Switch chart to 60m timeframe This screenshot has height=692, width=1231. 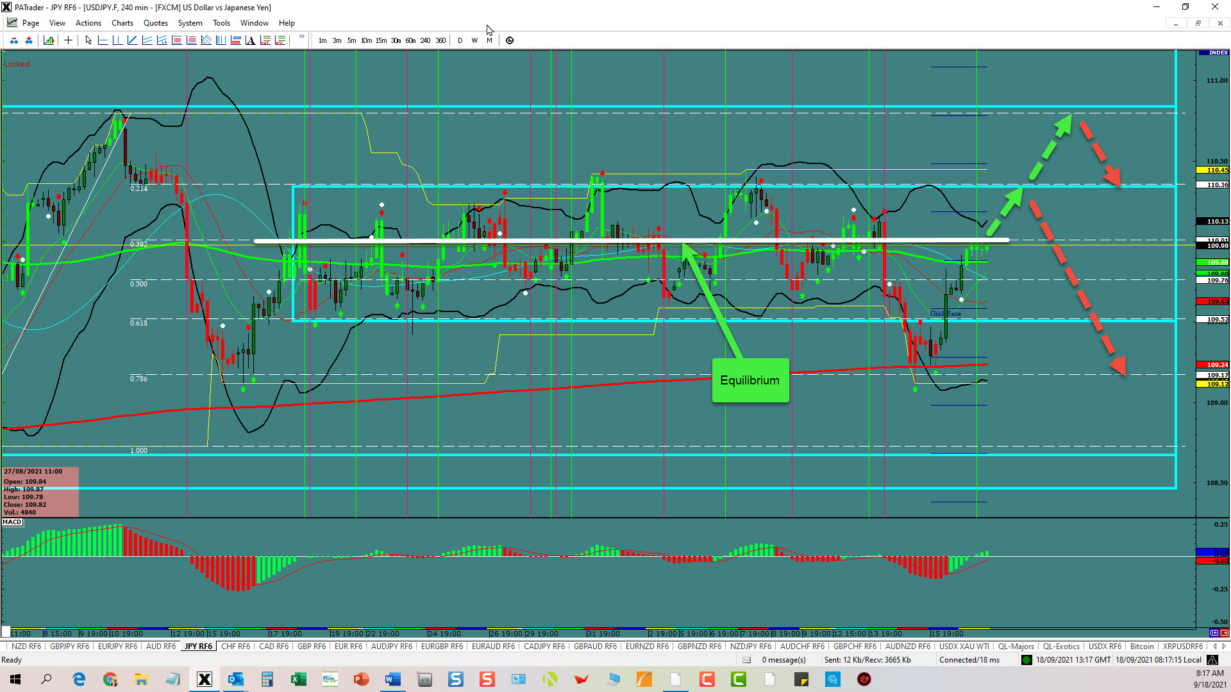coord(410,40)
